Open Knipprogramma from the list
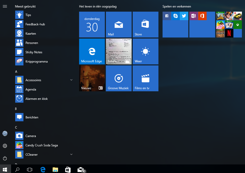The image size is (245, 173). 36,62
